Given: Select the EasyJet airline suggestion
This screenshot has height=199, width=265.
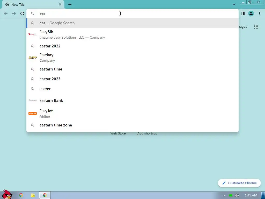Looking at the screenshot, I should pyautogui.click(x=132, y=113).
